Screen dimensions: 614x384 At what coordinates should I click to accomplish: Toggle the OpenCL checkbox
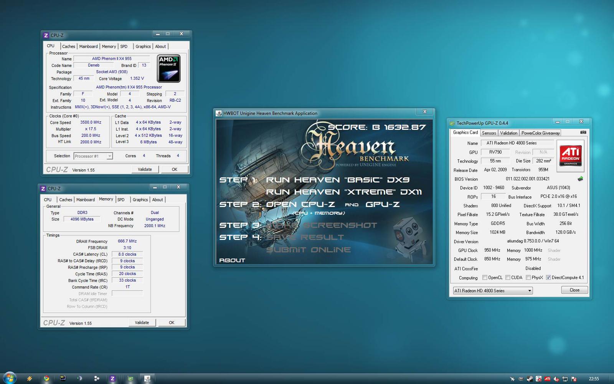(485, 277)
